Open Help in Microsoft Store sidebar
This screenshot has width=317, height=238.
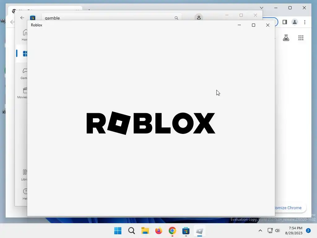coord(25,194)
